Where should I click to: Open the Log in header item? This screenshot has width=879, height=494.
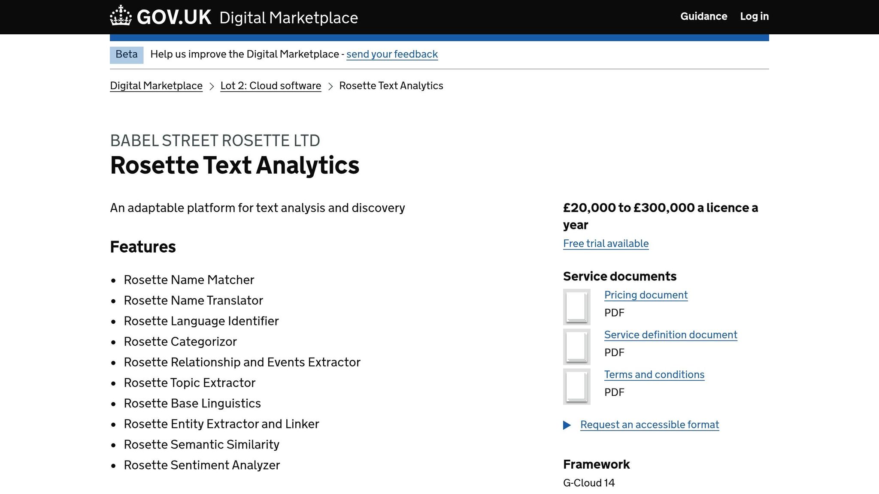coord(754,16)
